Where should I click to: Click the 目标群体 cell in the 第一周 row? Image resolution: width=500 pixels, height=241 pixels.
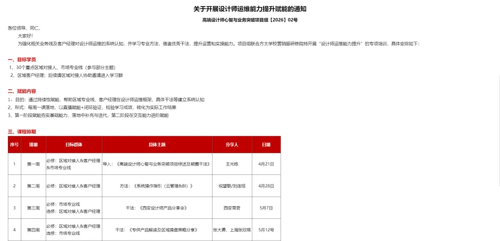pos(74,164)
